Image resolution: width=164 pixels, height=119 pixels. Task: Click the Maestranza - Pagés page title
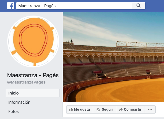(33, 75)
